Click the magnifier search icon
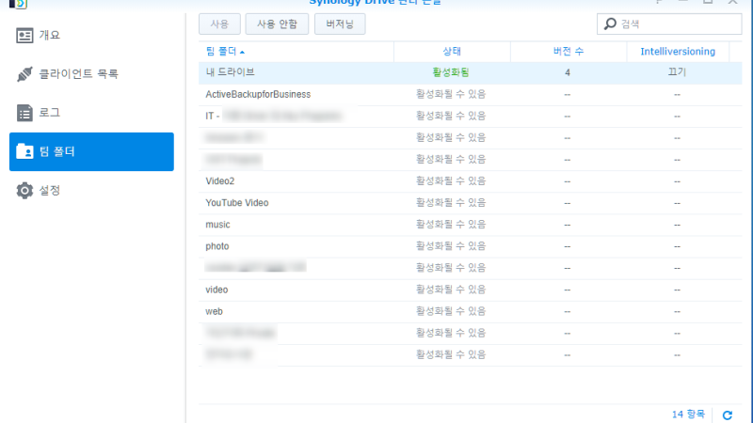This screenshot has width=753, height=423. pos(610,24)
